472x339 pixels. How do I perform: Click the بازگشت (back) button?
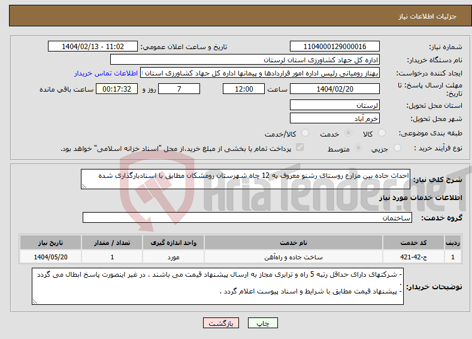tap(221, 323)
